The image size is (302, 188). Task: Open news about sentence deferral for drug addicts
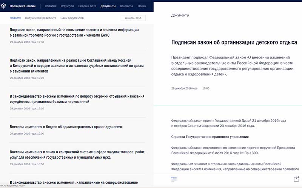(x=77, y=99)
